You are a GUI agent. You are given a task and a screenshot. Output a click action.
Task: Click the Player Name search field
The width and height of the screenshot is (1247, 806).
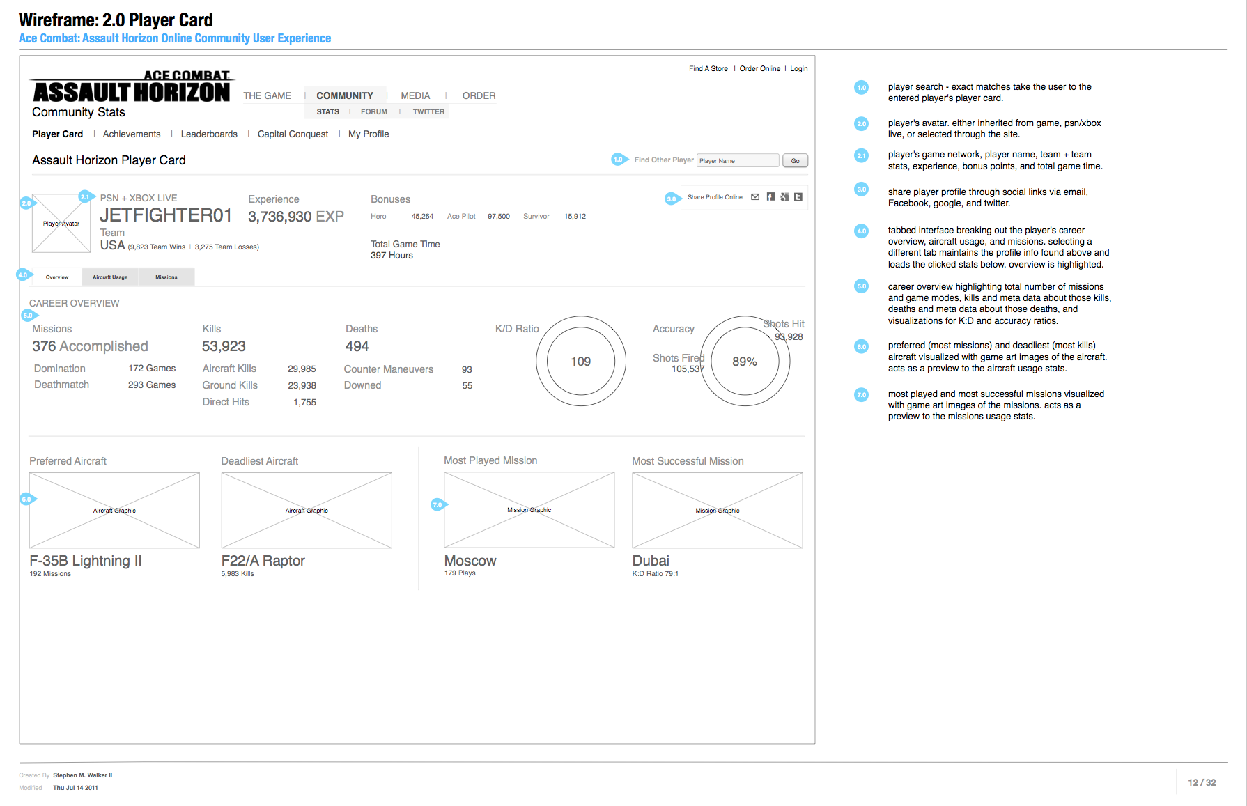tap(738, 161)
